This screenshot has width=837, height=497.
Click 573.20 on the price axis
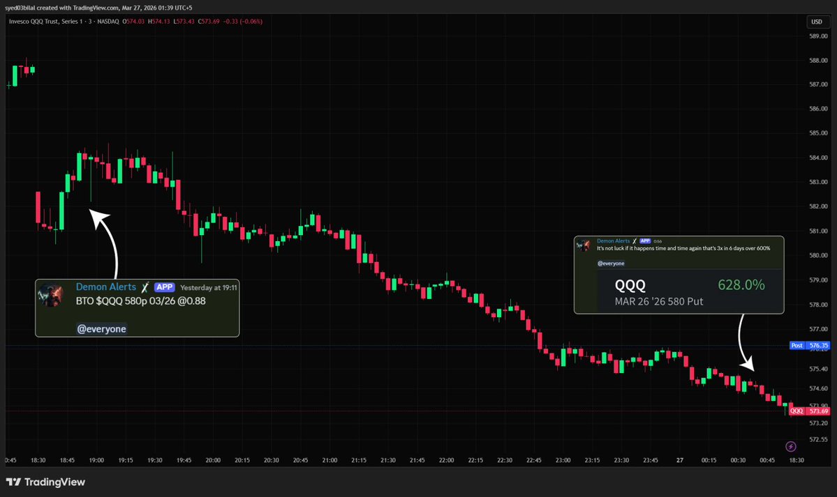[x=818, y=423]
